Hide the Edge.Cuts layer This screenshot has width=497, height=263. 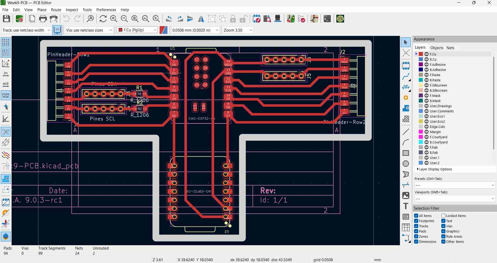(427, 127)
